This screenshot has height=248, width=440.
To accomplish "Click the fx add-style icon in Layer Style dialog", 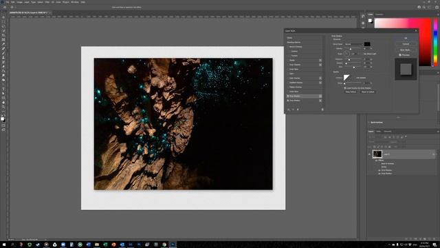I will (x=289, y=110).
